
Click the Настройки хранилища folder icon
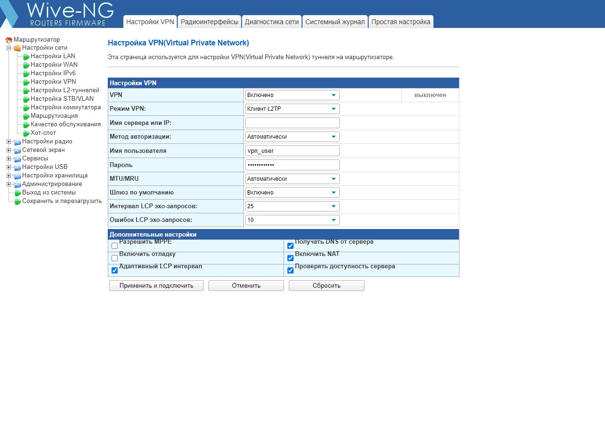tap(17, 176)
